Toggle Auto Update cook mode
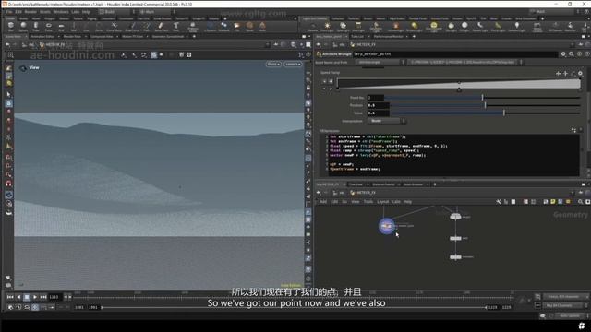Image resolution: width=591 pixels, height=332 pixels. [x=569, y=315]
